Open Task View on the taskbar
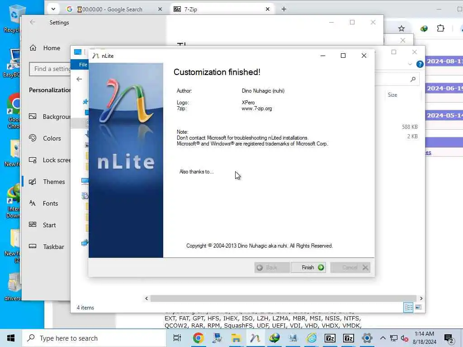The height and width of the screenshot is (347, 463). tap(177, 338)
